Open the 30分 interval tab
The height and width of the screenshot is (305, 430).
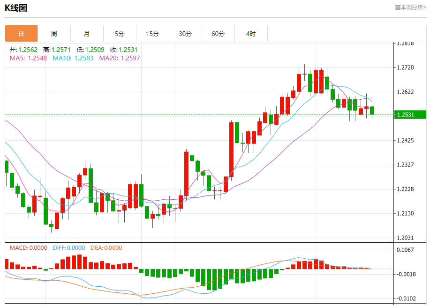(185, 34)
